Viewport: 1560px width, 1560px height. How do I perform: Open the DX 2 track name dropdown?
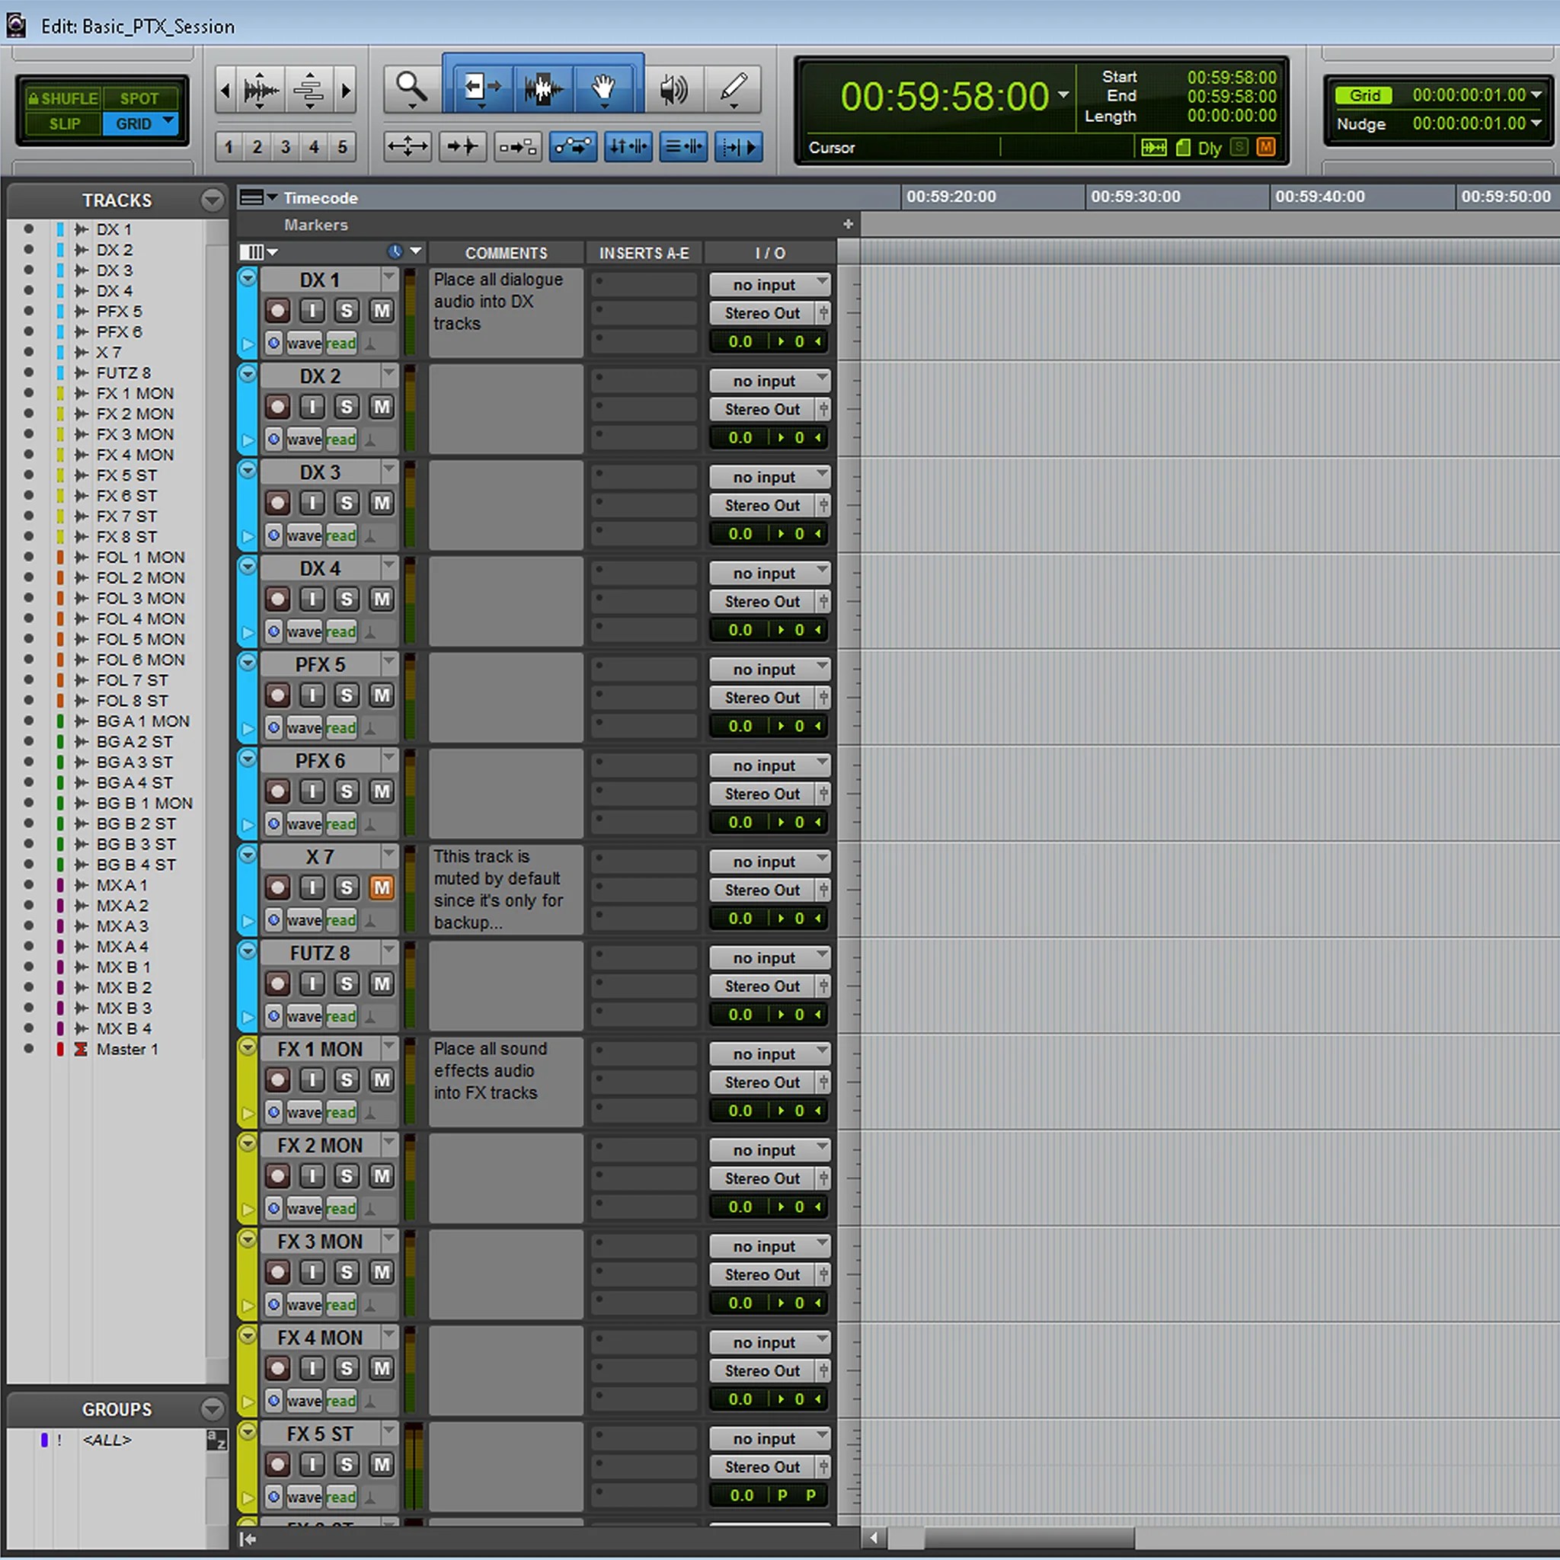389,376
